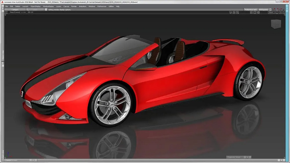Click the perspective camera icon at viewport top-left
The image size is (290, 163).
click(x=6, y=12)
